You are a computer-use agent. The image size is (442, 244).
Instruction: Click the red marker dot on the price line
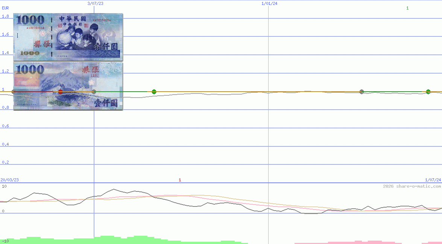pyautogui.click(x=60, y=92)
